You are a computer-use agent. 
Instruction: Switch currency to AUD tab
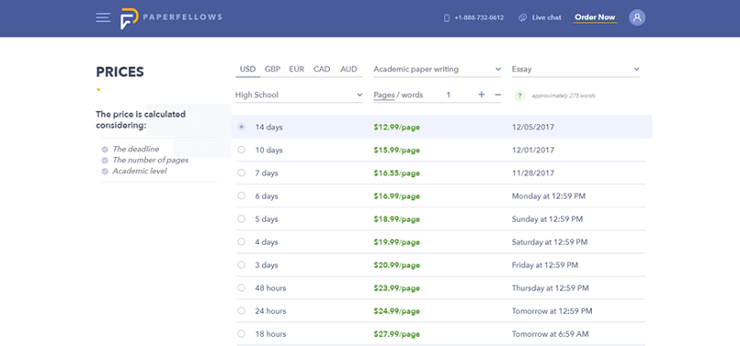349,68
